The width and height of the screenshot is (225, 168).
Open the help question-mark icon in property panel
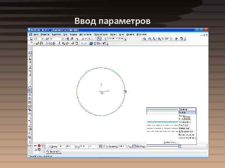tap(39, 149)
